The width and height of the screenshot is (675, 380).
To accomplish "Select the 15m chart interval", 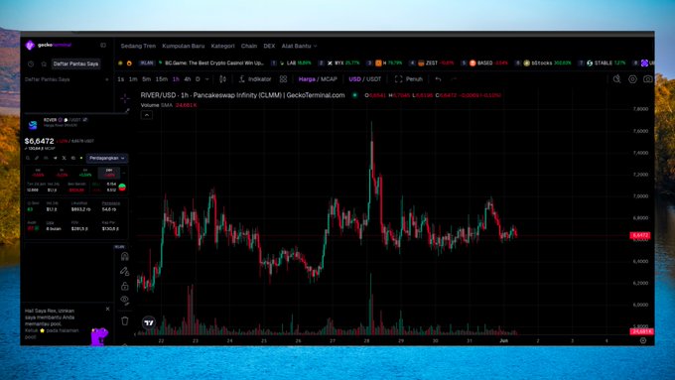I will 162,79.
